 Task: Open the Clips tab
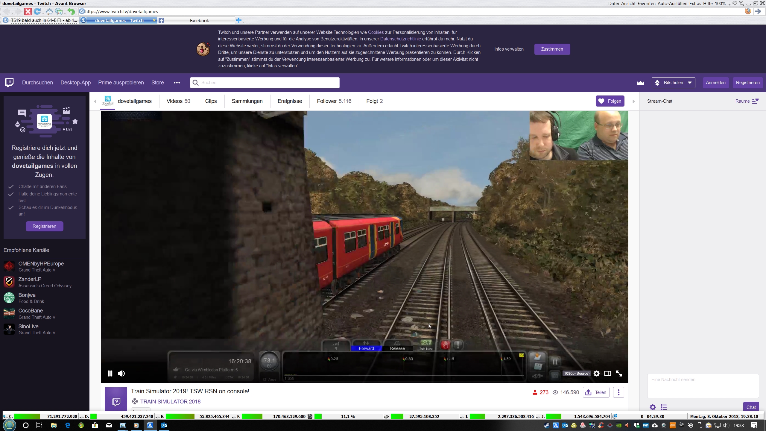pyautogui.click(x=211, y=101)
